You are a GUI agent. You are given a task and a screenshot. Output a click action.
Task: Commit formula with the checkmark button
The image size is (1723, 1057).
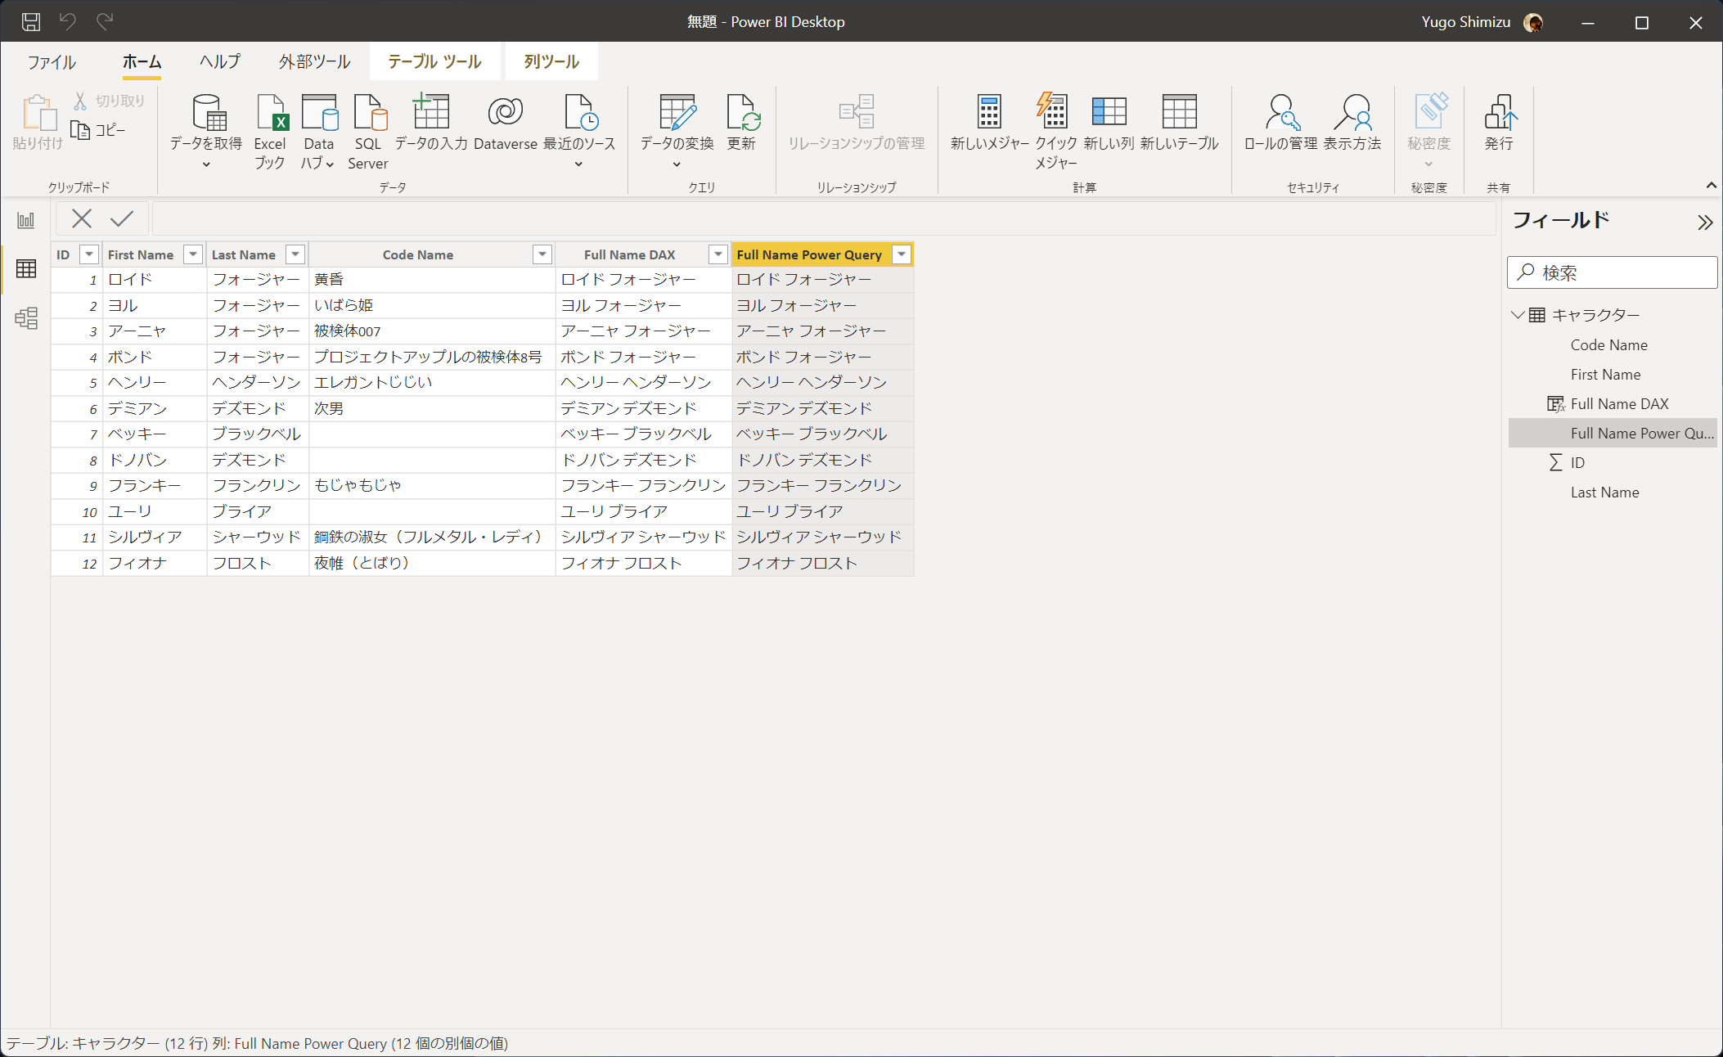click(x=122, y=218)
